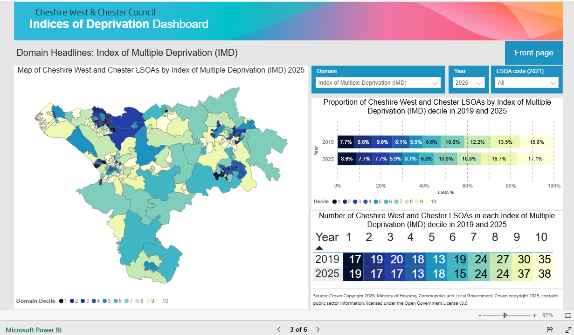Viewport: 574px width, 335px height.
Task: Click the map chart title text
Action: [x=161, y=70]
